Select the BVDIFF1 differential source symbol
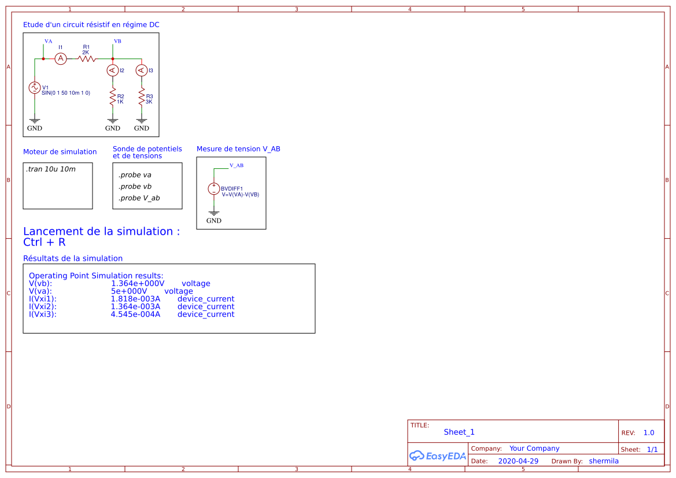The width and height of the screenshot is (676, 478). [x=214, y=189]
